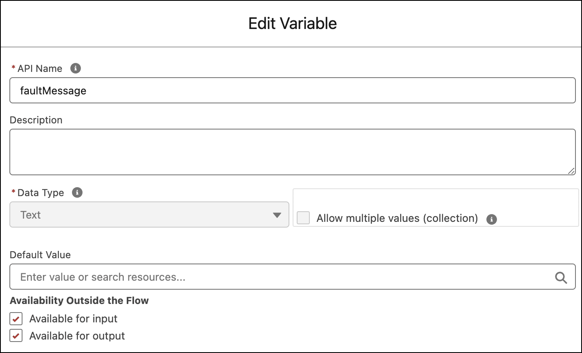This screenshot has height=353, width=582.
Task: Click the Data Type label text
Action: [x=41, y=193]
